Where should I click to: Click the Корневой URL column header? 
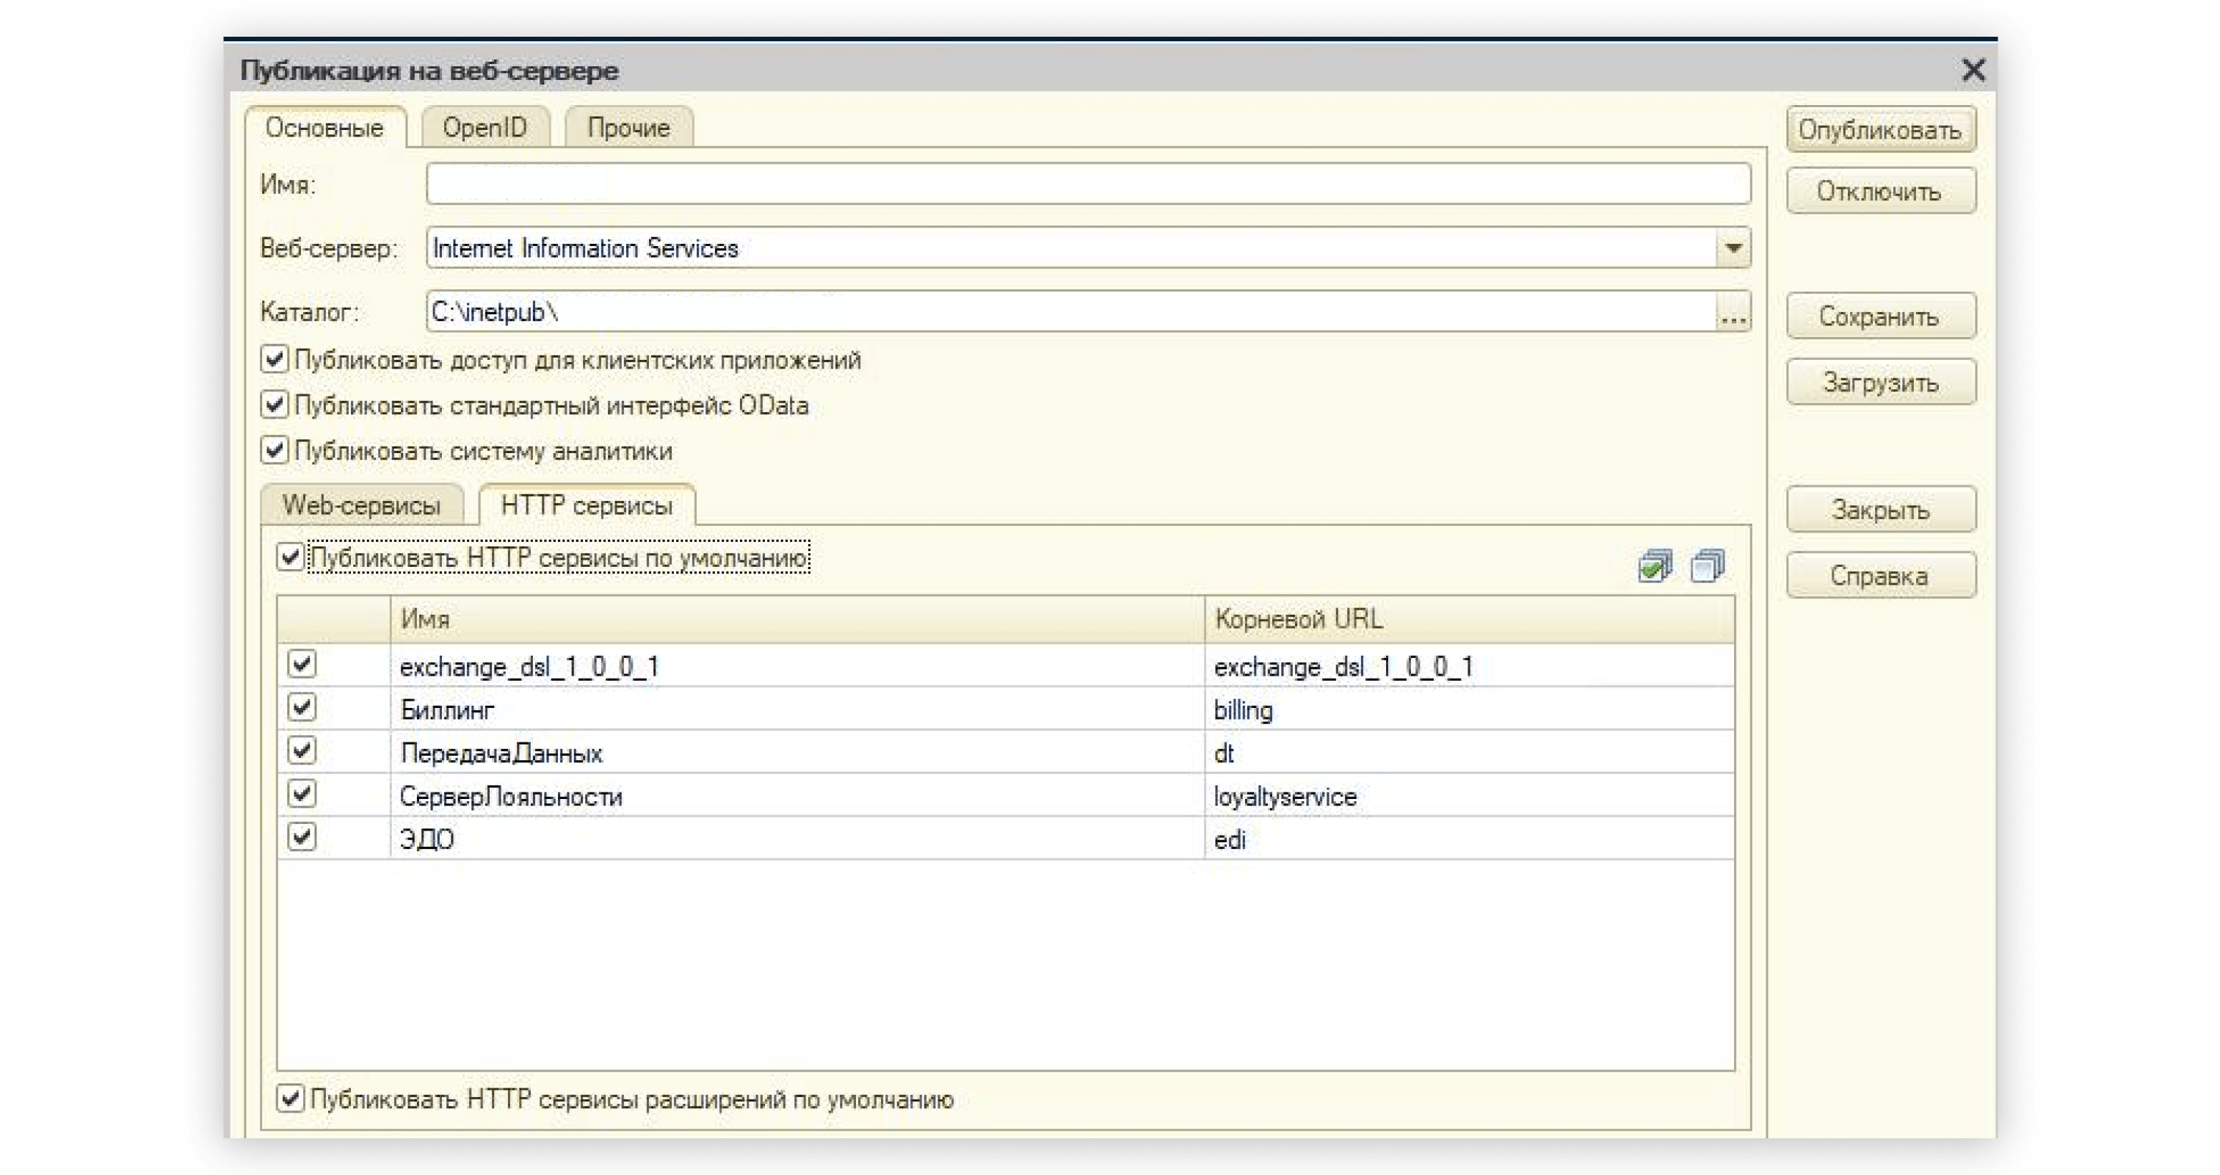(1470, 619)
